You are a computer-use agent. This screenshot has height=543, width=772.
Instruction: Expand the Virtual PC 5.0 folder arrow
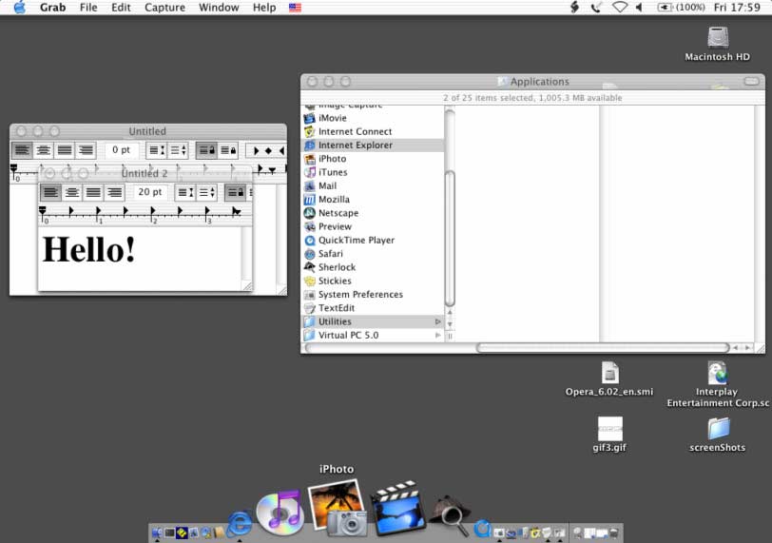click(437, 336)
